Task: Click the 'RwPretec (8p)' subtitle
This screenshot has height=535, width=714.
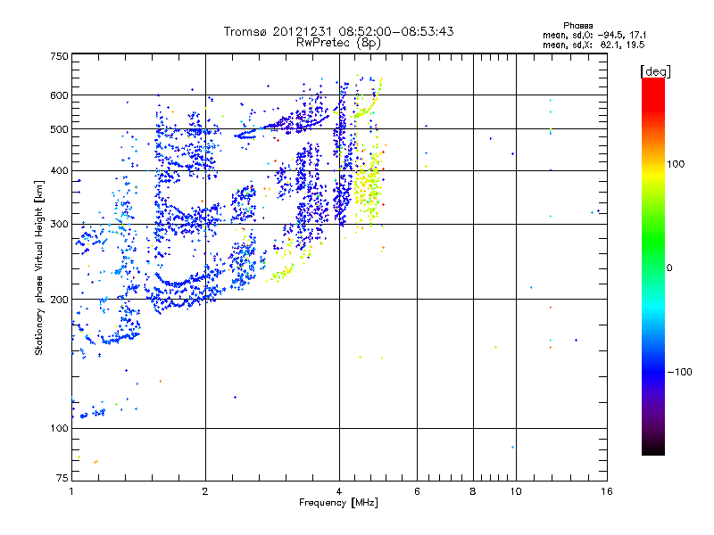Action: pos(338,43)
